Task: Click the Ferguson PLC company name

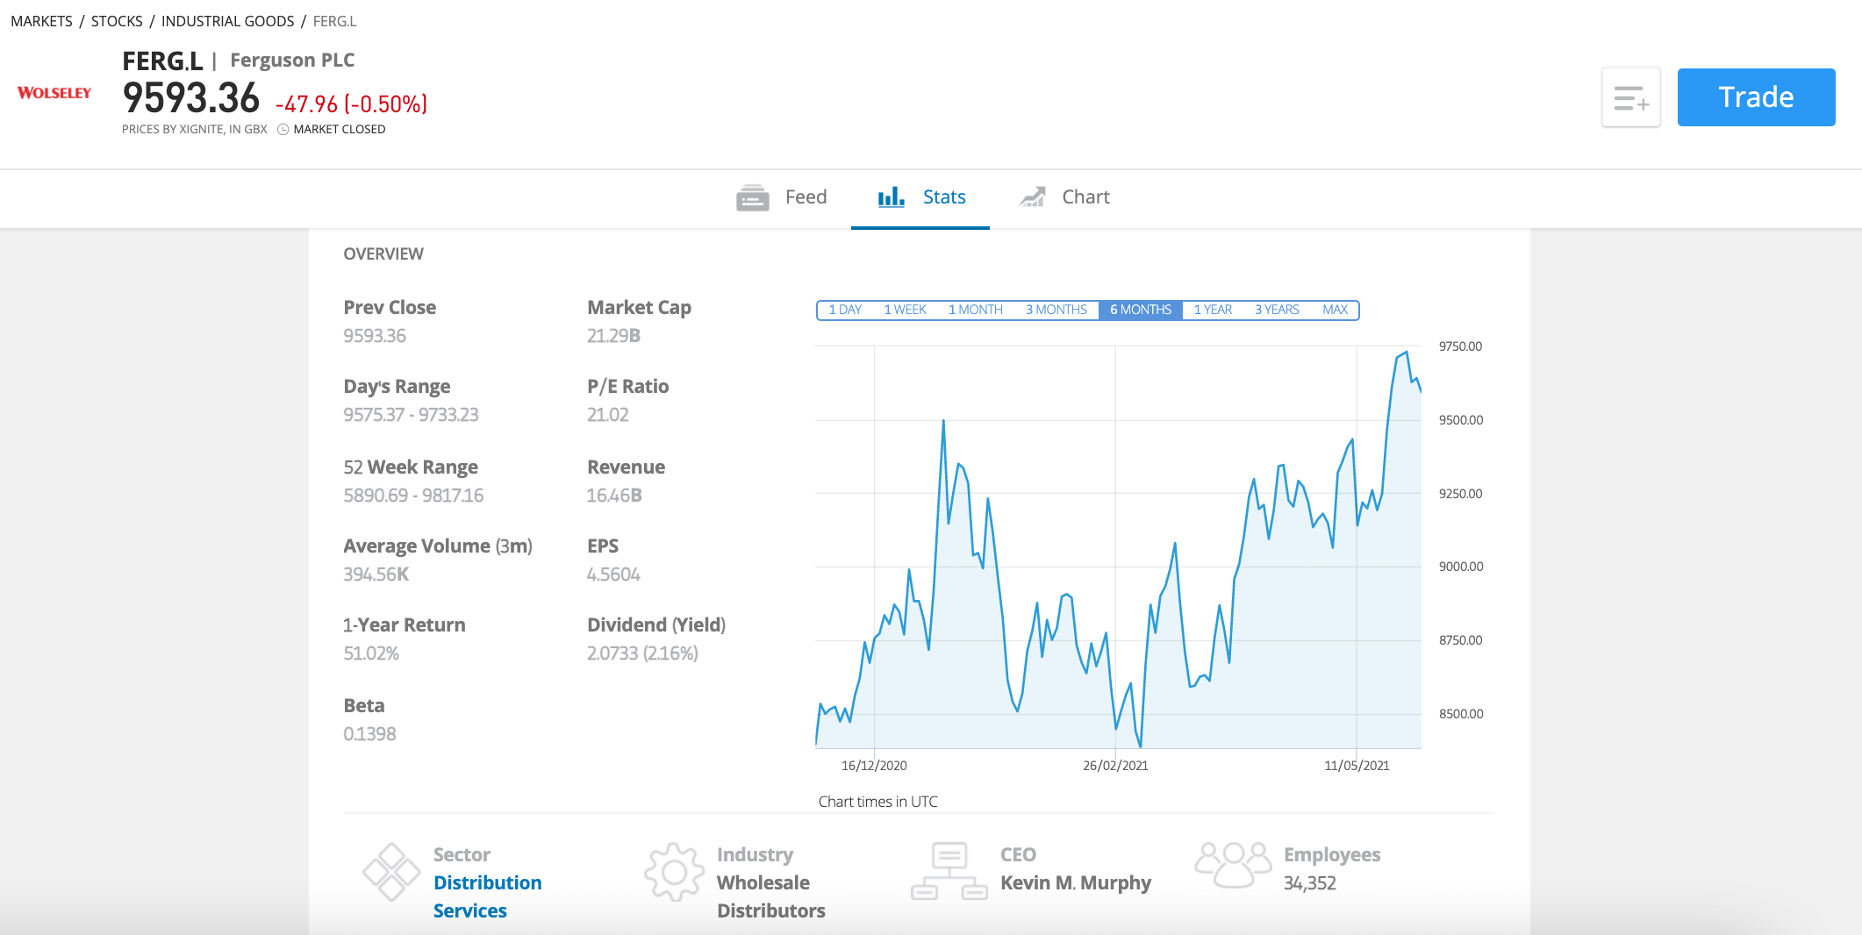Action: [292, 61]
